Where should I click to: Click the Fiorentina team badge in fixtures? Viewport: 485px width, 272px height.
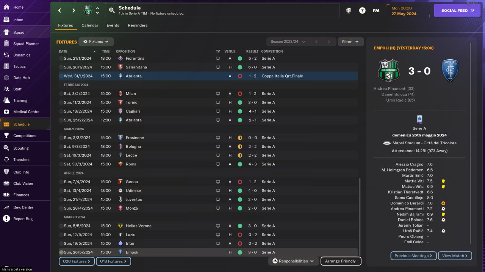pos(120,59)
